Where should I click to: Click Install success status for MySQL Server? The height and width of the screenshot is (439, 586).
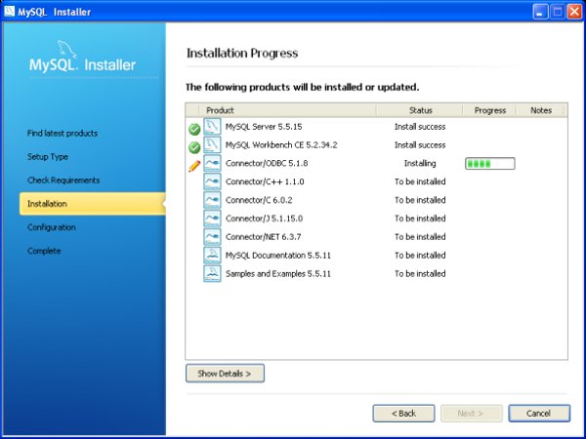(420, 127)
